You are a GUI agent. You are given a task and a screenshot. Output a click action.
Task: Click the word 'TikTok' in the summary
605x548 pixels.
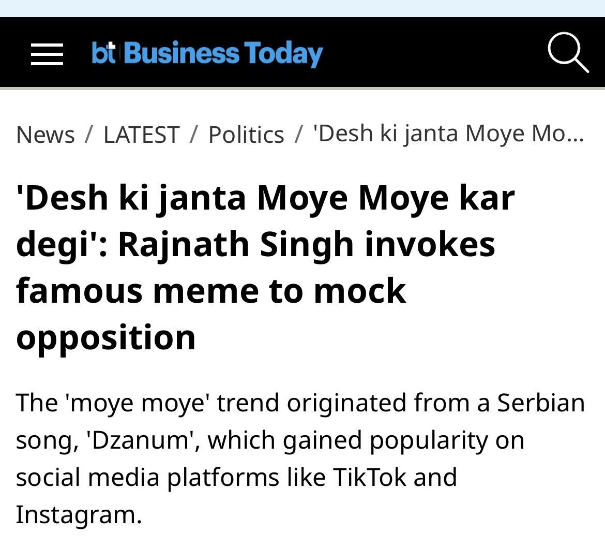(369, 477)
